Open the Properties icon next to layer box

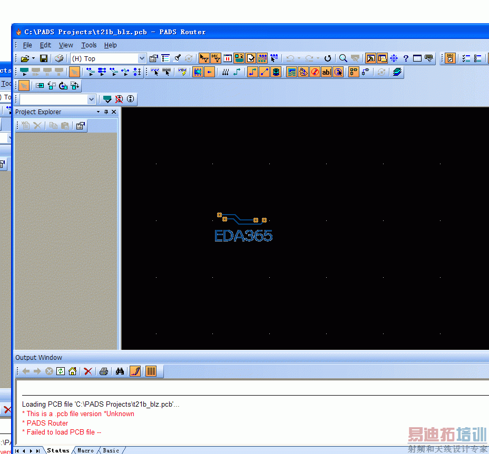[x=154, y=58]
